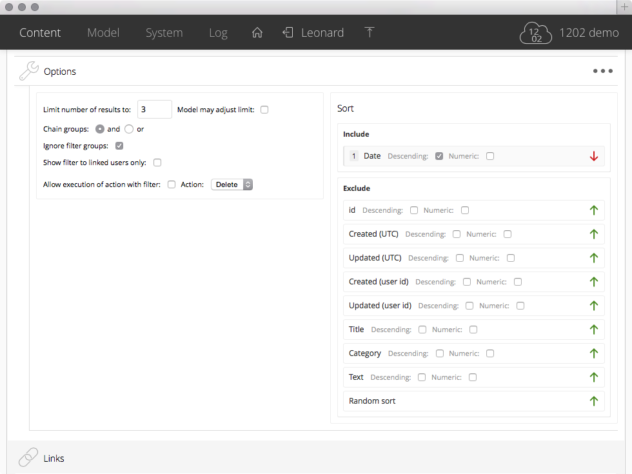Include Title in sort via green arrow

pos(594,330)
